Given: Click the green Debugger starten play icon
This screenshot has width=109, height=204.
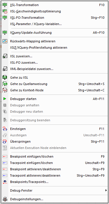Looking at the screenshot, I should click(x=5, y=99).
